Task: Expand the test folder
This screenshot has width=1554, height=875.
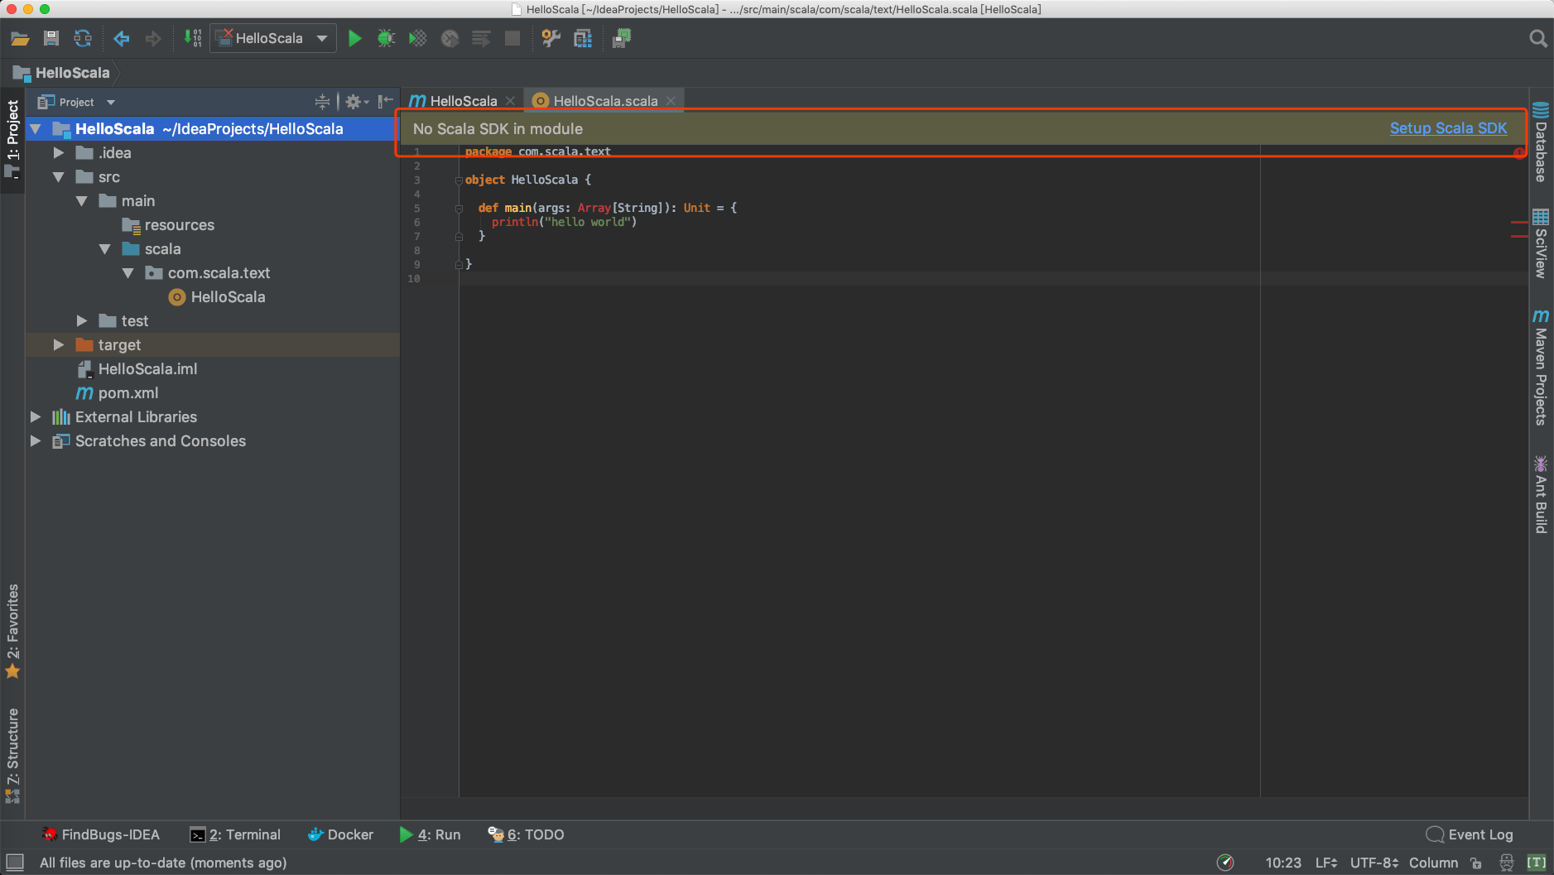Action: (82, 321)
